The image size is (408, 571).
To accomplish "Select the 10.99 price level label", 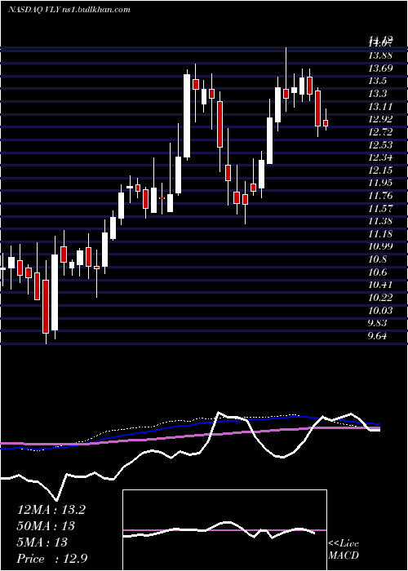I will point(380,246).
